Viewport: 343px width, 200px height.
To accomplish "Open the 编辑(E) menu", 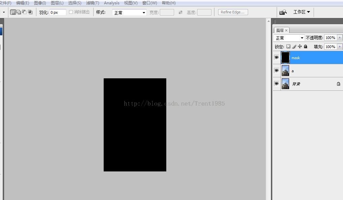I will click(x=23, y=3).
